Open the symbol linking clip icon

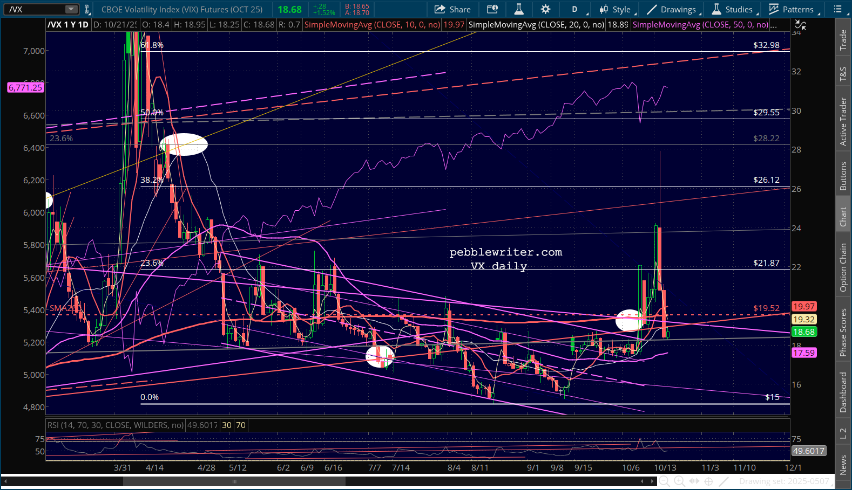point(86,9)
